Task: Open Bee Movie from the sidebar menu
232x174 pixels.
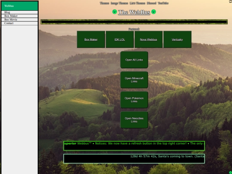Action: 19,19
